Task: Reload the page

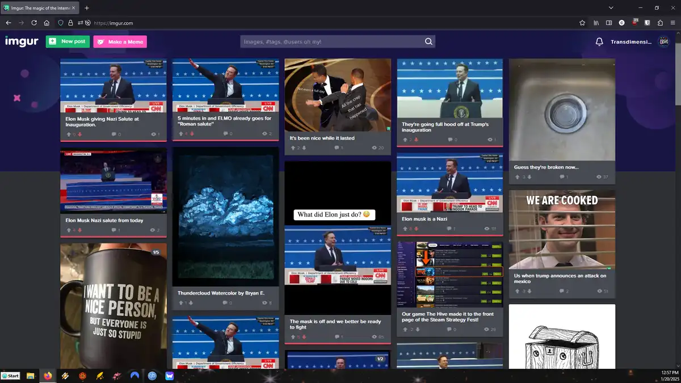Action: pyautogui.click(x=34, y=23)
